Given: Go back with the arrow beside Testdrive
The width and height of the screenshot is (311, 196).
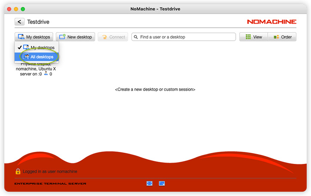Looking at the screenshot, I should tap(19, 22).
